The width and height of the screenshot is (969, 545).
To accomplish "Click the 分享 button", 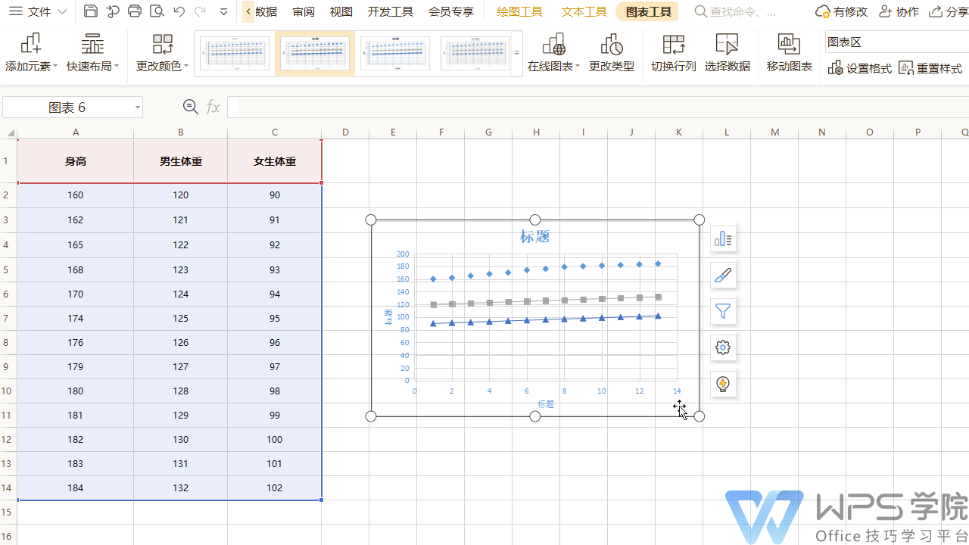I will point(948,11).
